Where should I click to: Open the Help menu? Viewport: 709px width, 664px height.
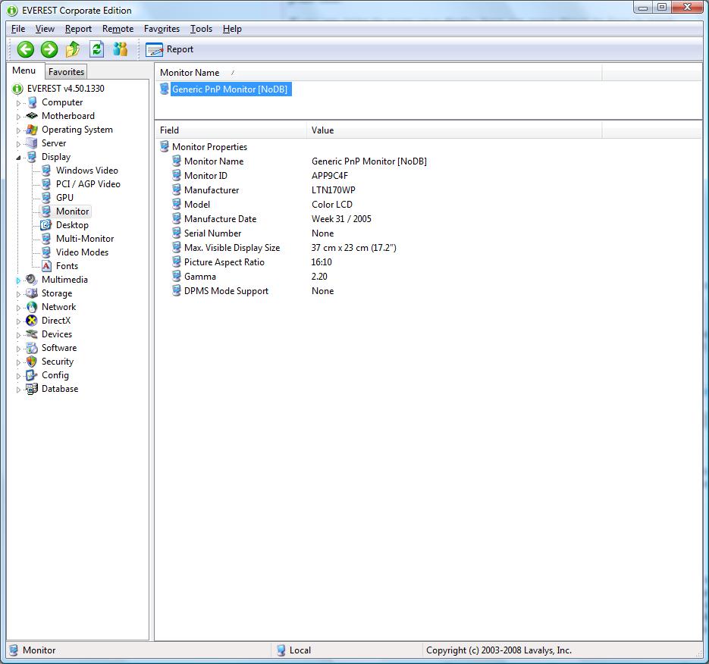pos(232,29)
